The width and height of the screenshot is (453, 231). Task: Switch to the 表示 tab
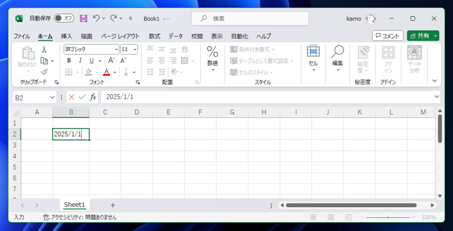pos(216,36)
